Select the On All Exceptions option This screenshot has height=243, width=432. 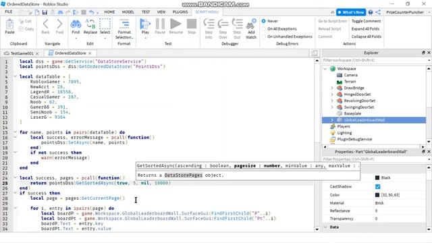[x=264, y=28]
